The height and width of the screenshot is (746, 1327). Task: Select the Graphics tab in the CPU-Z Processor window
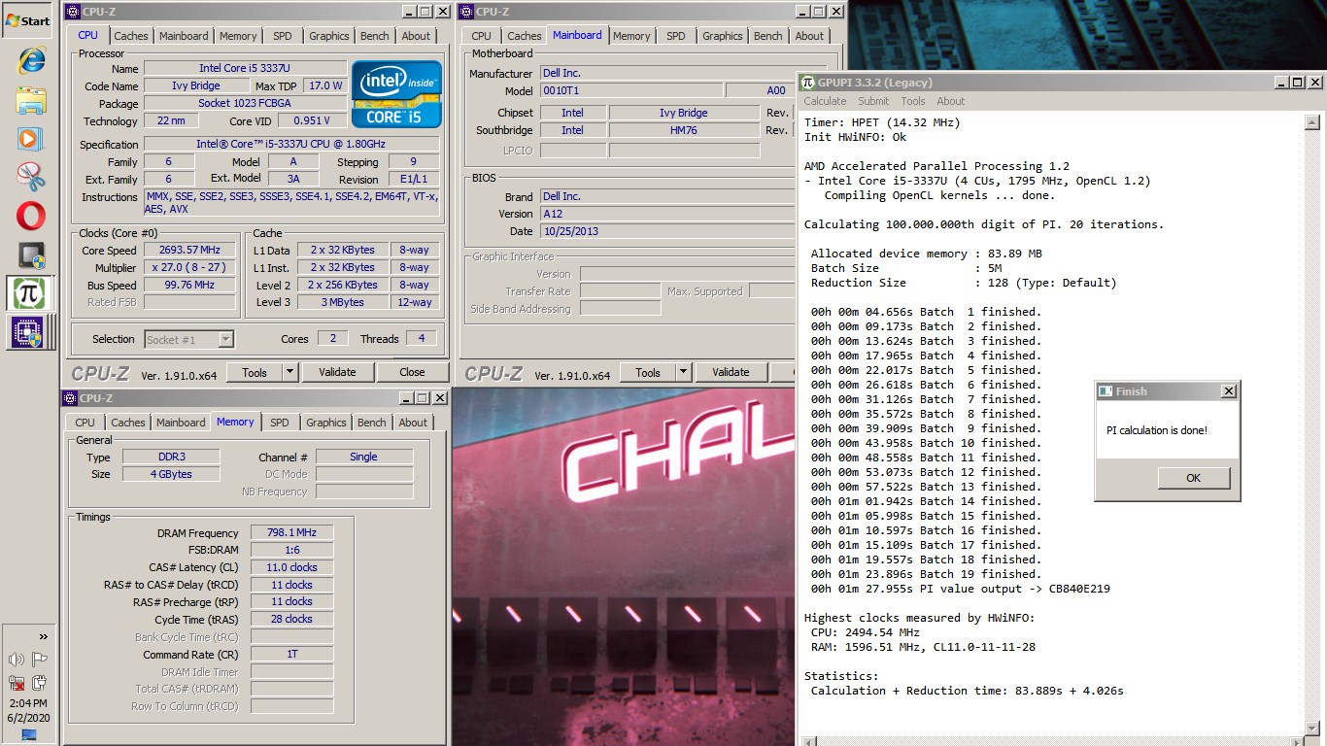tap(328, 36)
